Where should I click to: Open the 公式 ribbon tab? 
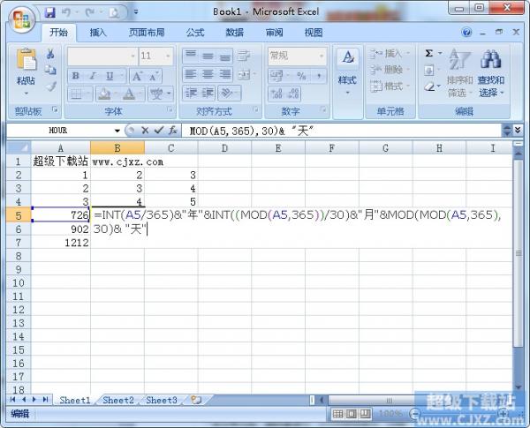[195, 33]
